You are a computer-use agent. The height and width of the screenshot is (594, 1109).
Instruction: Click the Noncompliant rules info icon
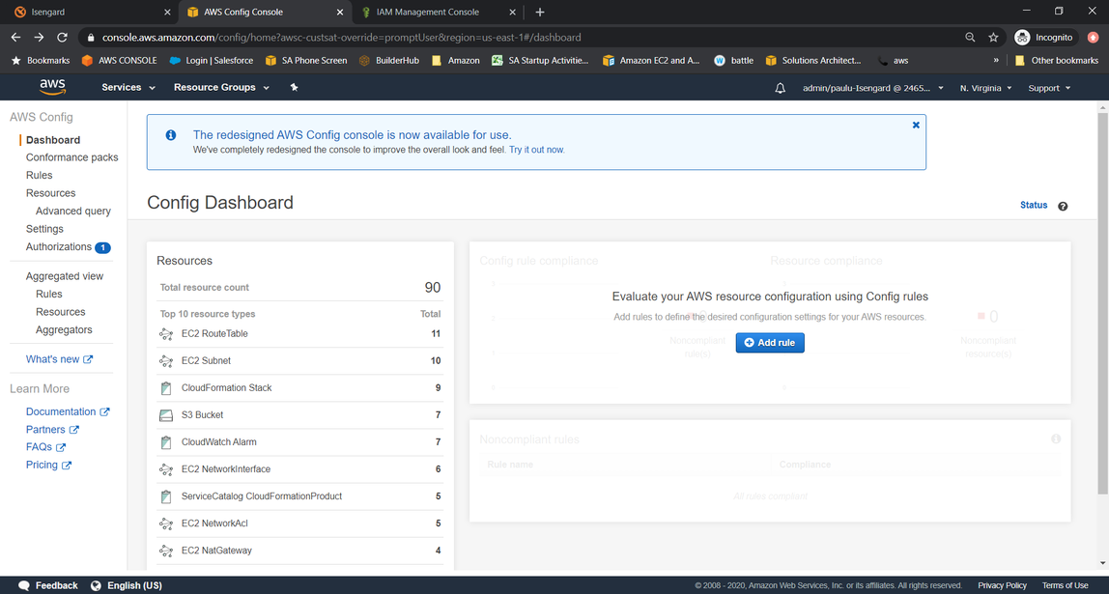[x=1056, y=439]
